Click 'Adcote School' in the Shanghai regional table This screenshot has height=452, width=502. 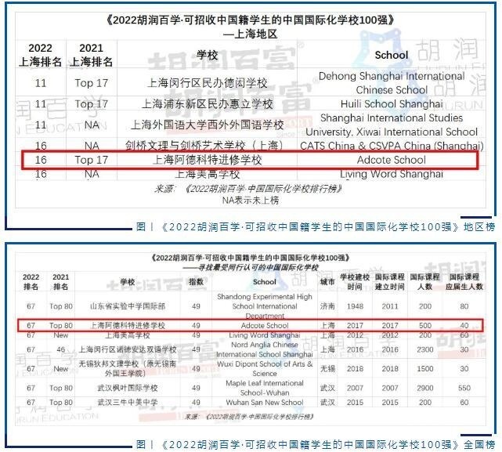tap(392, 160)
